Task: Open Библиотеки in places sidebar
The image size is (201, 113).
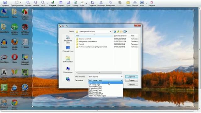Action: coord(68,59)
